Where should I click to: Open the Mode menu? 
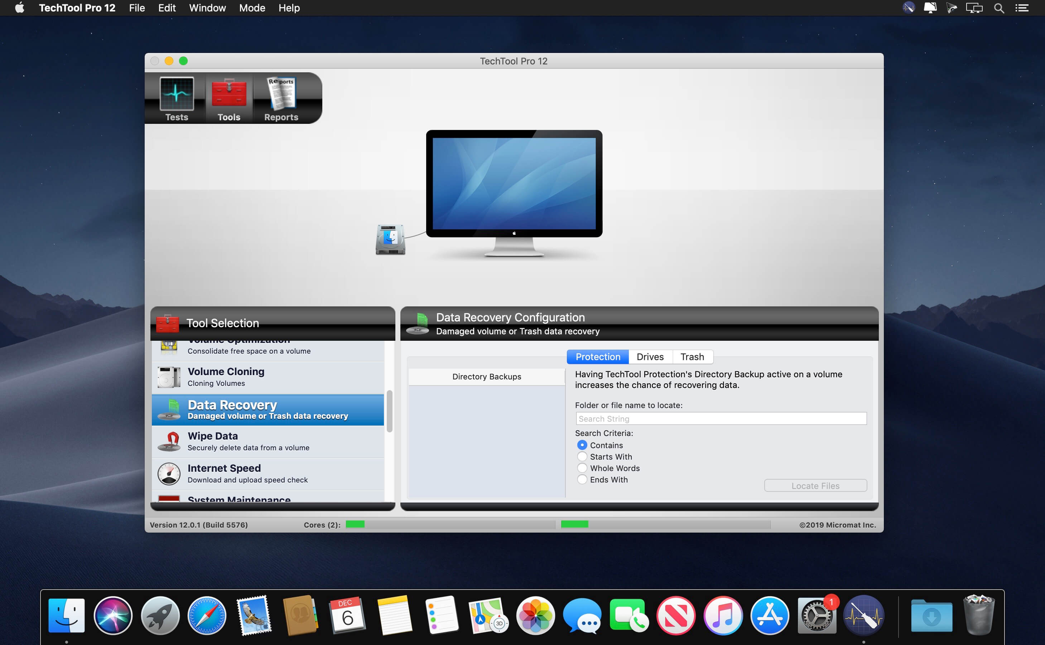point(252,8)
